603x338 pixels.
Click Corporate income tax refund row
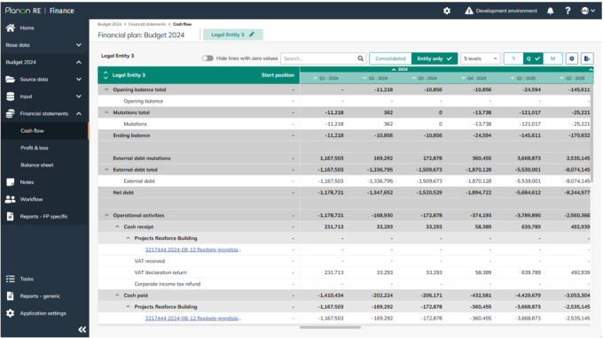(x=168, y=284)
